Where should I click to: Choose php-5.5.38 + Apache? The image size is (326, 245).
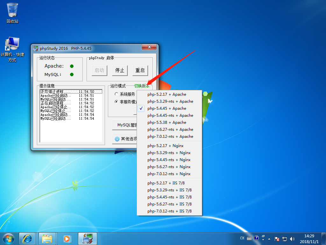(169, 122)
